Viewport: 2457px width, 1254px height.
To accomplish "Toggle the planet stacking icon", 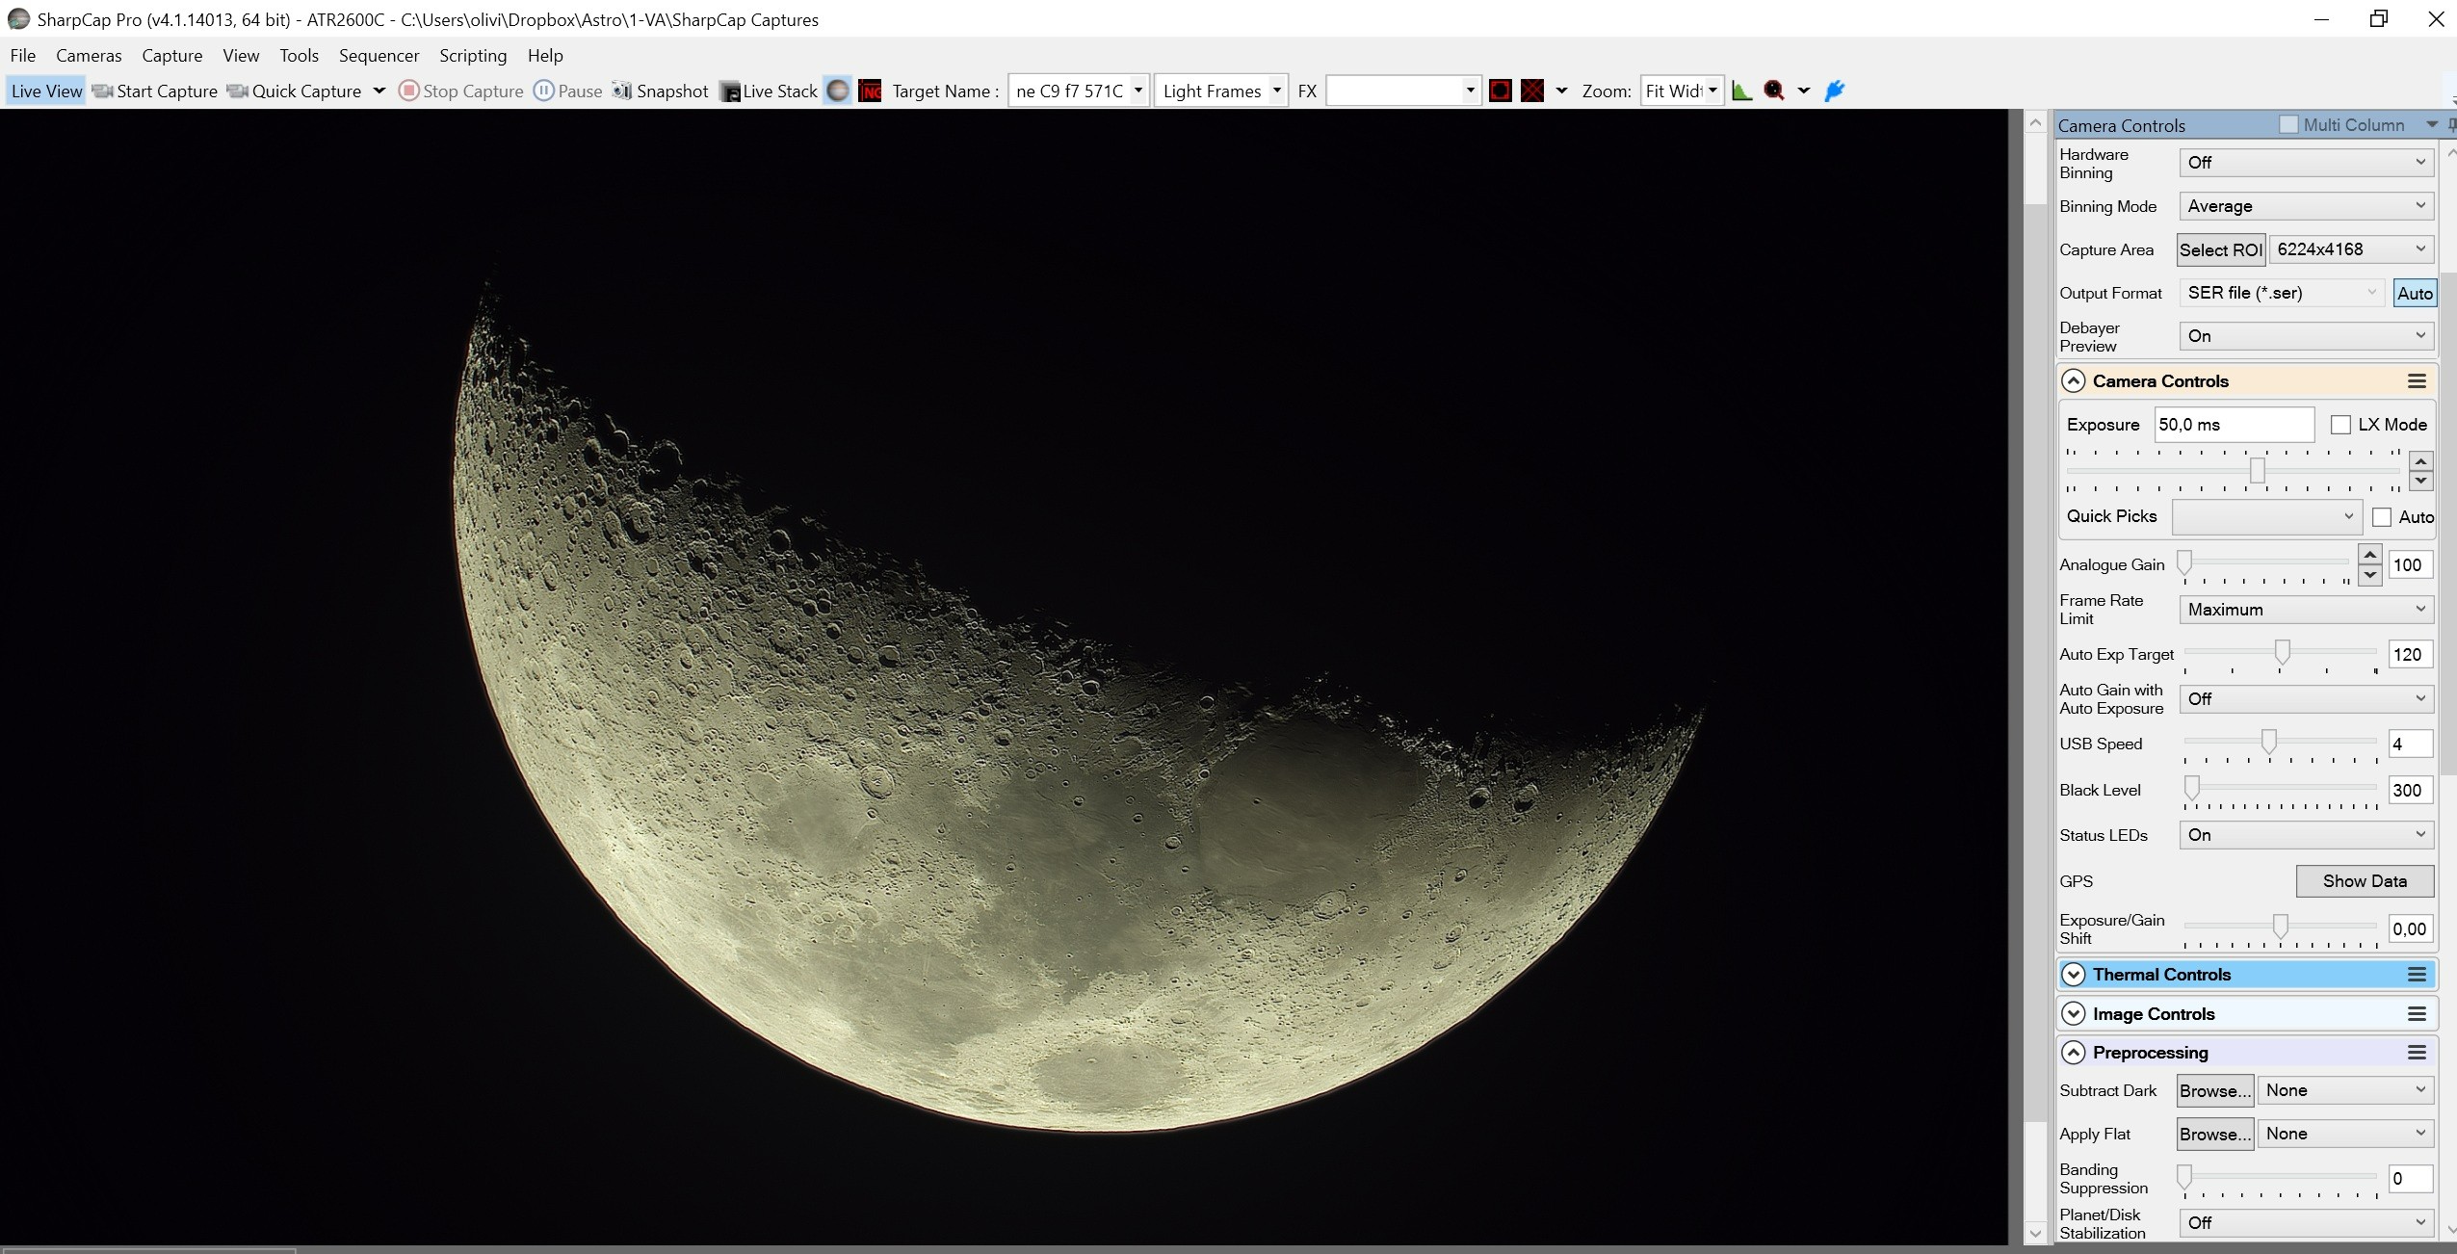I will click(x=838, y=91).
